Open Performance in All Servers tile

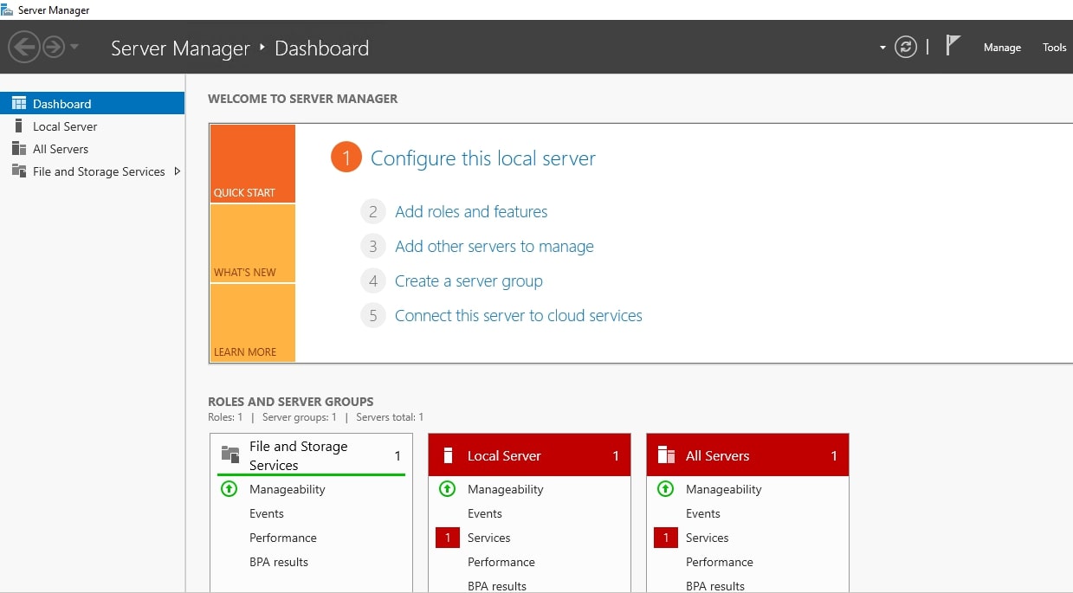(x=720, y=562)
